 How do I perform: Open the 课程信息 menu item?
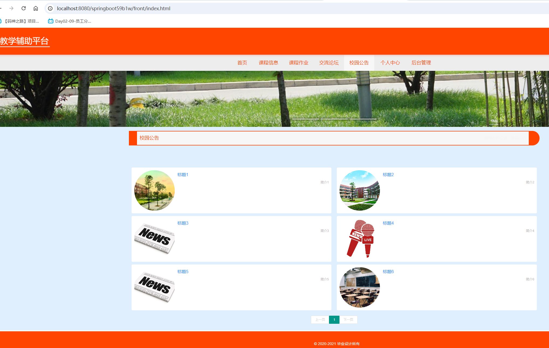tap(268, 63)
